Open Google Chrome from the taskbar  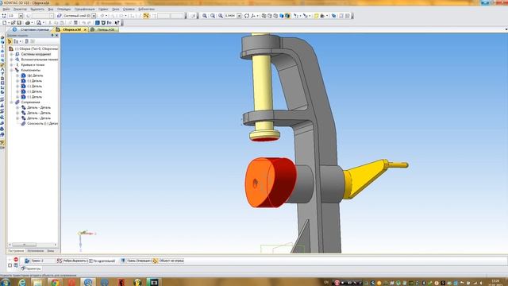(x=55, y=282)
